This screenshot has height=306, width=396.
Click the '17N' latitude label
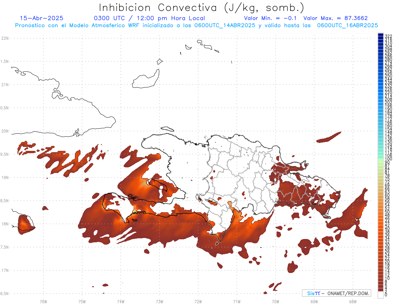(x=5, y=270)
